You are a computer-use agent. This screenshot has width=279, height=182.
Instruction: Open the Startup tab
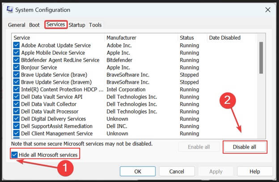point(77,25)
